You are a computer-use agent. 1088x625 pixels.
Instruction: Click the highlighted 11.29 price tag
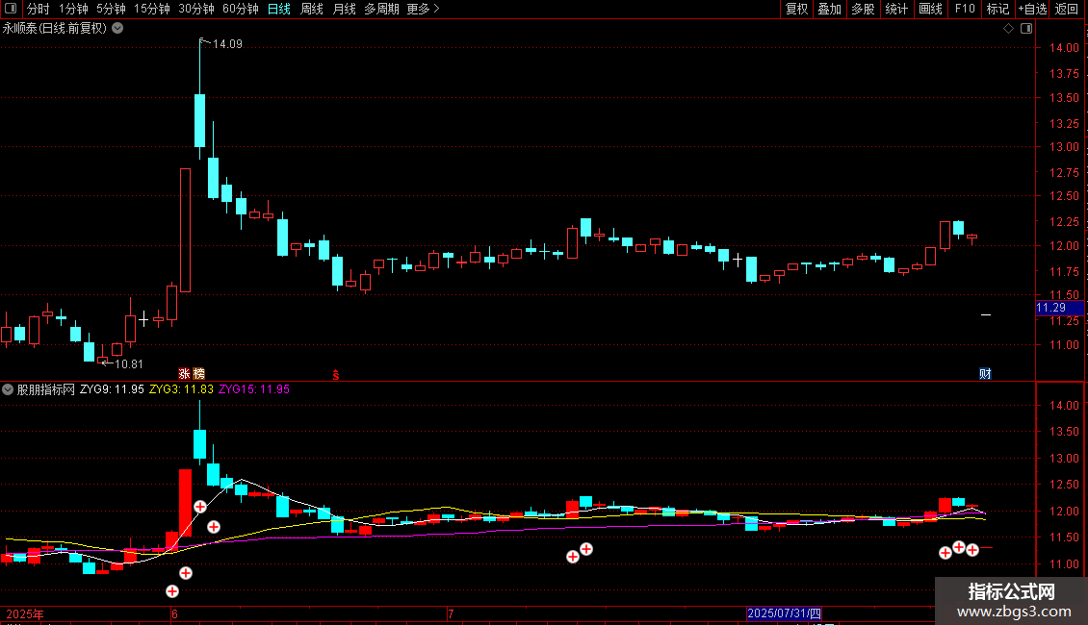tap(1059, 308)
